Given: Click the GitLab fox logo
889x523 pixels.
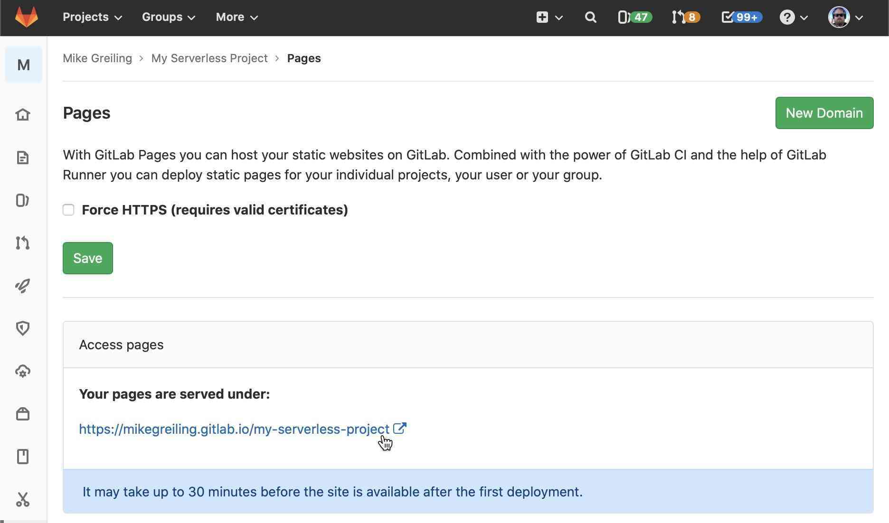Looking at the screenshot, I should 27,17.
